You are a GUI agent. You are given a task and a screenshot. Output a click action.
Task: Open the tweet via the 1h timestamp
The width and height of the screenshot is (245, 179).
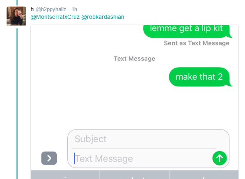[74, 9]
